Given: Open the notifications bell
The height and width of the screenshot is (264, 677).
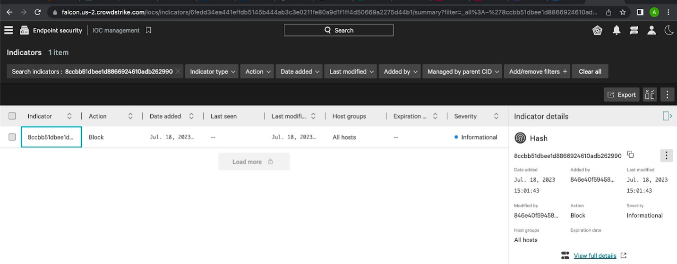Looking at the screenshot, I should click(617, 30).
